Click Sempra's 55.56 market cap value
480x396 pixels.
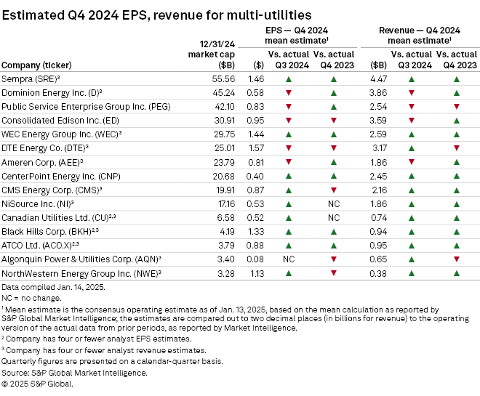click(218, 79)
